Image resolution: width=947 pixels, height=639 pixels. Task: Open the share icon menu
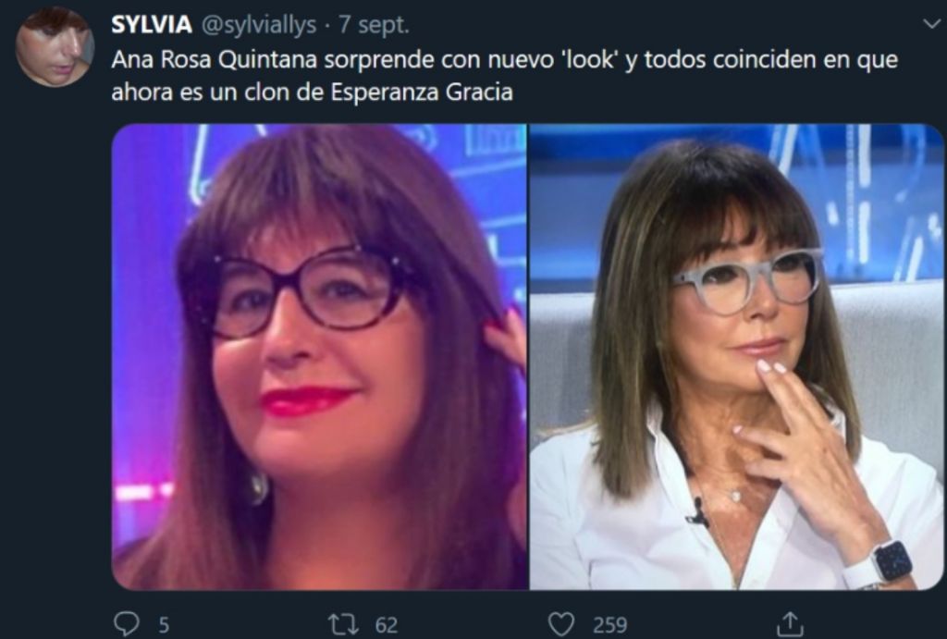click(x=790, y=624)
